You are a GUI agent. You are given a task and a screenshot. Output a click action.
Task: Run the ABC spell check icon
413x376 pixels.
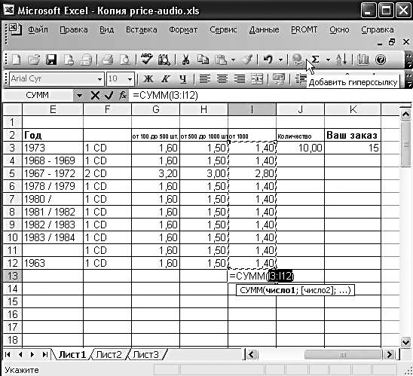coord(146,60)
